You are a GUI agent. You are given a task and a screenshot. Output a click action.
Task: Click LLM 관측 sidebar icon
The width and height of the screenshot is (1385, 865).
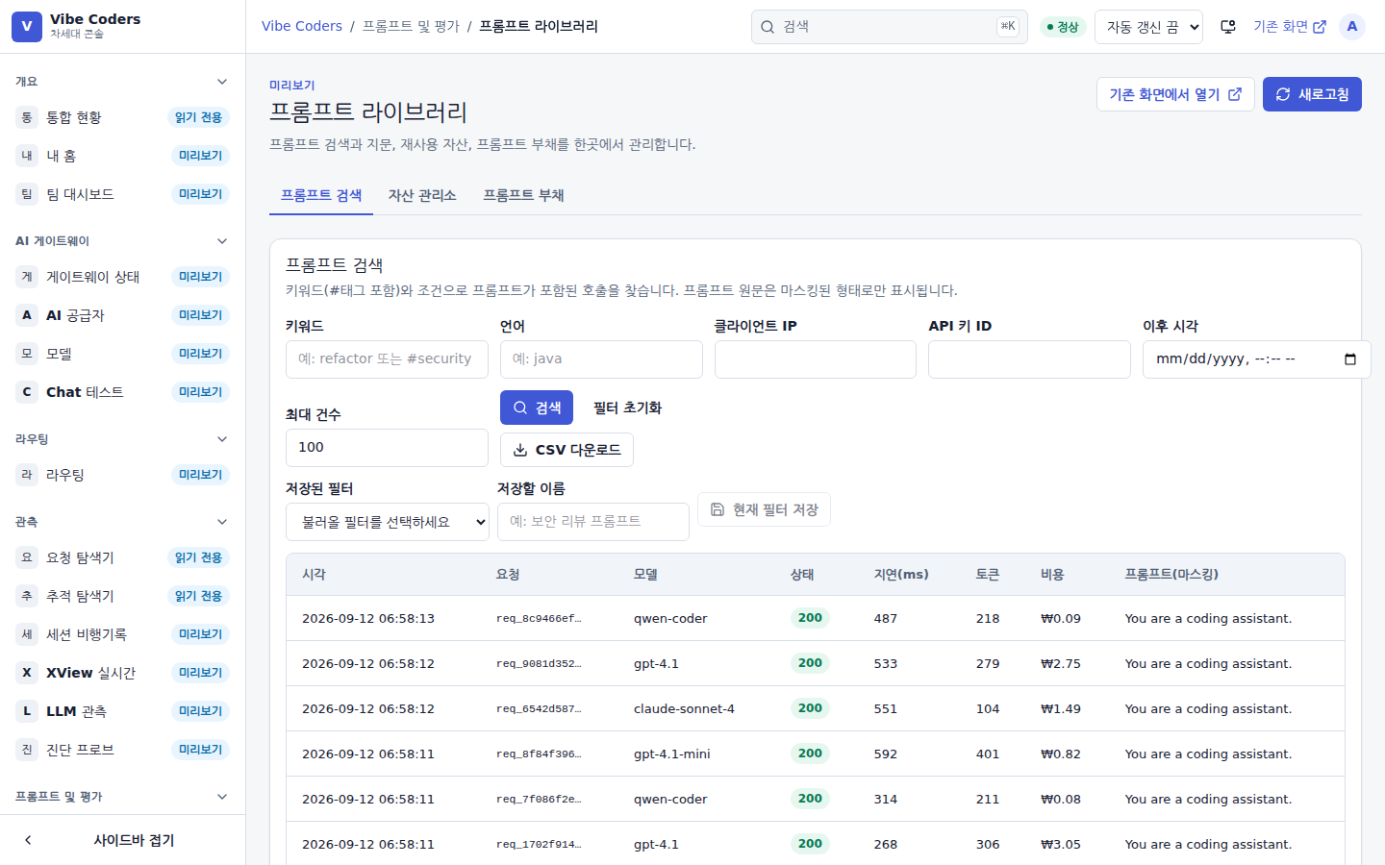(27, 711)
